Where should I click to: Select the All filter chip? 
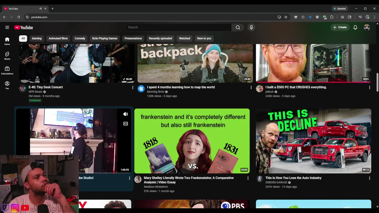[23, 38]
